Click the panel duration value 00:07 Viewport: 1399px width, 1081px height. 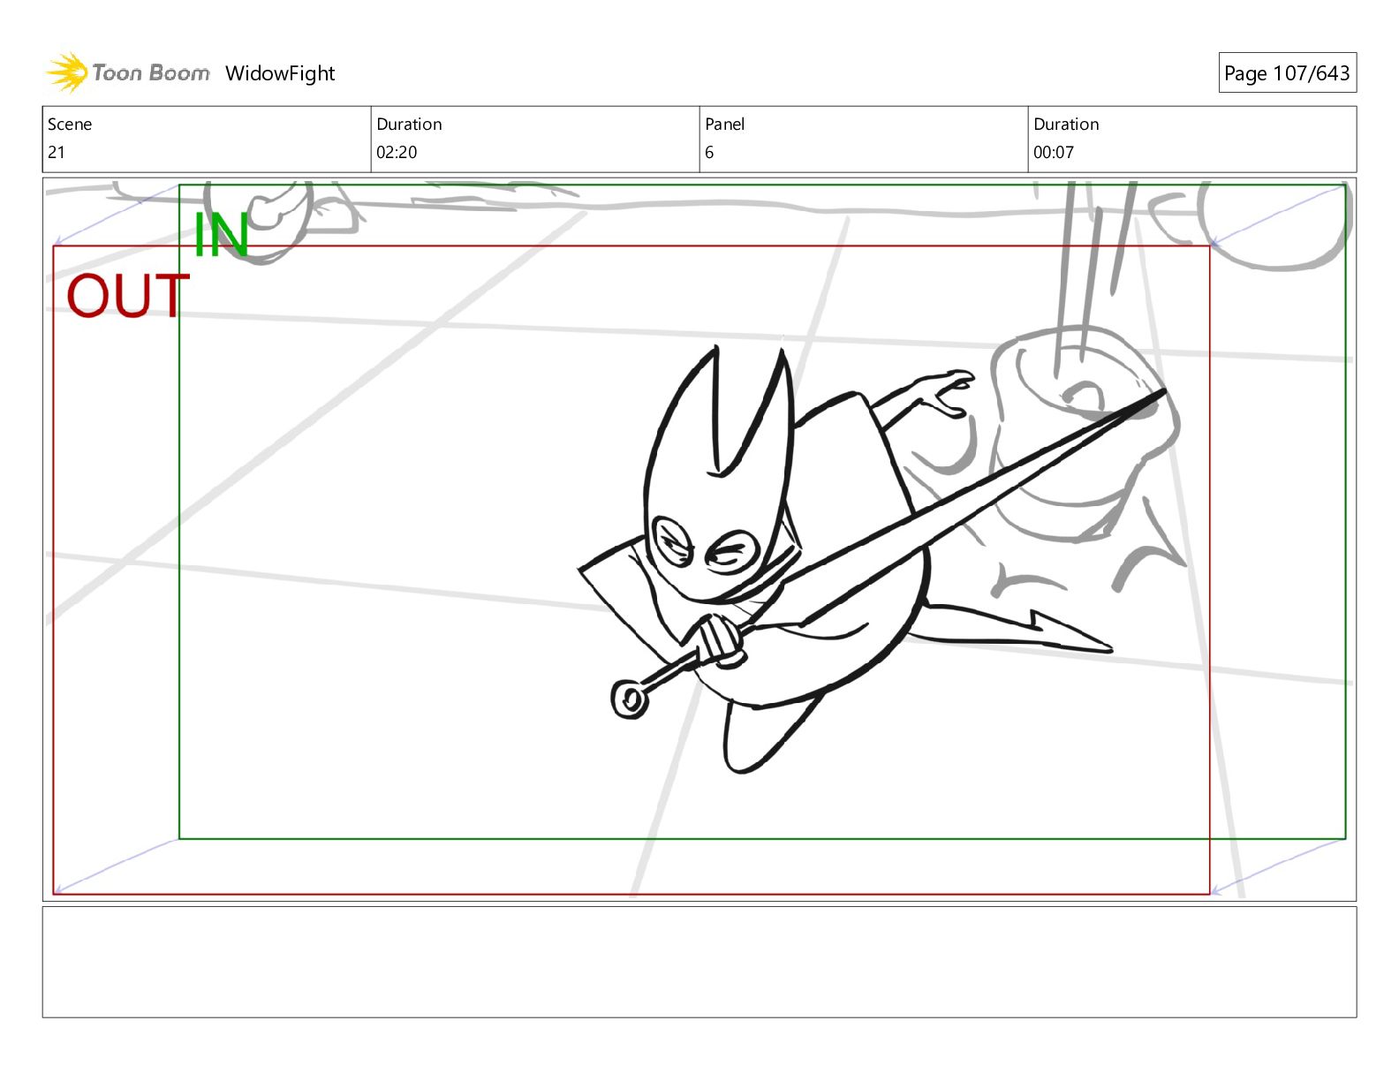click(1054, 152)
